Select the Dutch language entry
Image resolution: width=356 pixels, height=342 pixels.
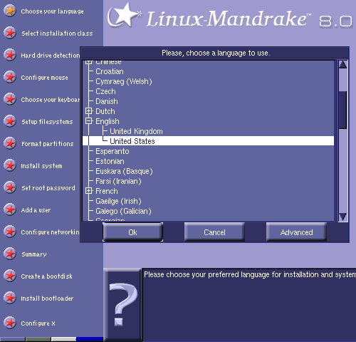point(105,111)
